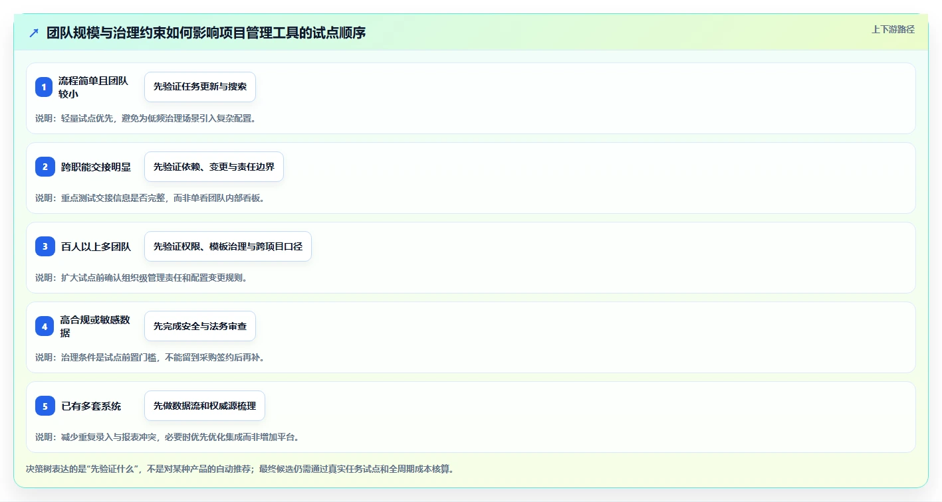Click the 百人以上多团队 condition label
942x502 pixels.
click(96, 246)
